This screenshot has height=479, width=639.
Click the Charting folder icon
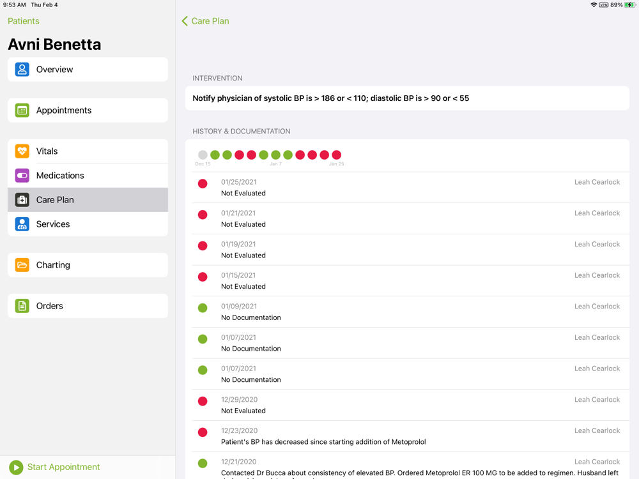coord(22,265)
